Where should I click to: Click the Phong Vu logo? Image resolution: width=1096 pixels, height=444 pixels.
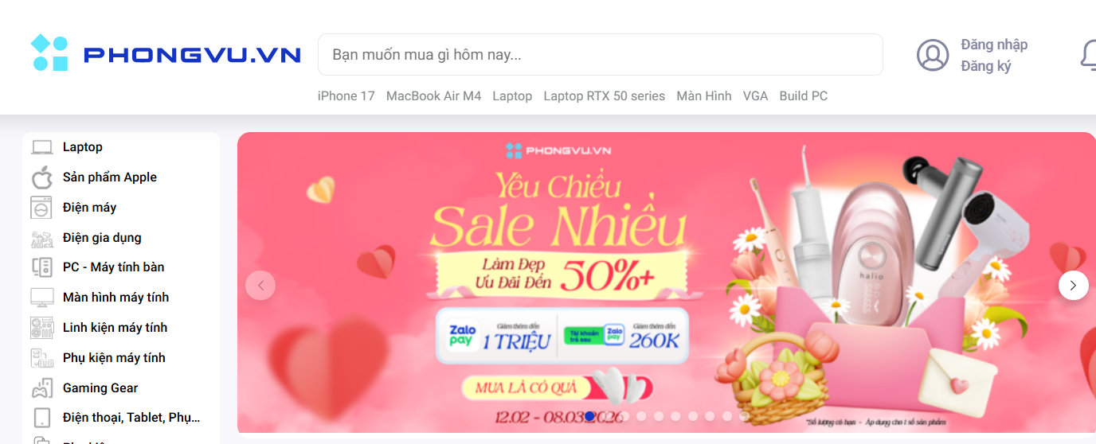point(166,53)
